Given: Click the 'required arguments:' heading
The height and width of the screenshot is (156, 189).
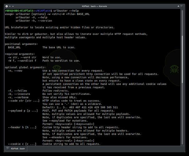Looking at the screenshot, I should (20, 54).
